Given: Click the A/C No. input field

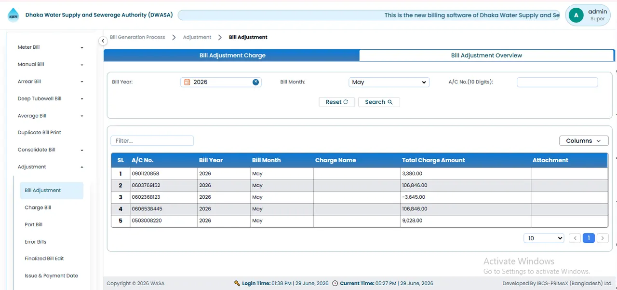Looking at the screenshot, I should [x=557, y=82].
